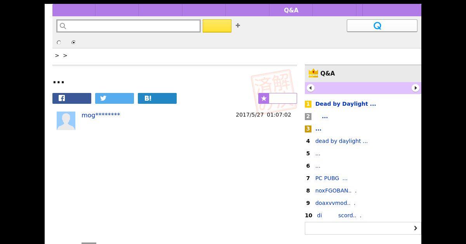Go to previous ranking with left arrow
Screen dimensions: 466x244
(x=310, y=88)
